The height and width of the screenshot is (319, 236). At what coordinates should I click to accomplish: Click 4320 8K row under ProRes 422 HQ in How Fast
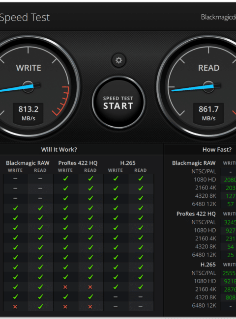206,246
